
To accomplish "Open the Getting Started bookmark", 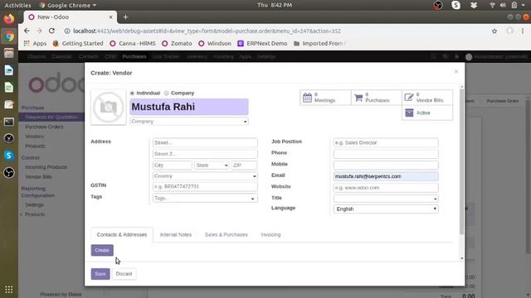I will tap(78, 43).
